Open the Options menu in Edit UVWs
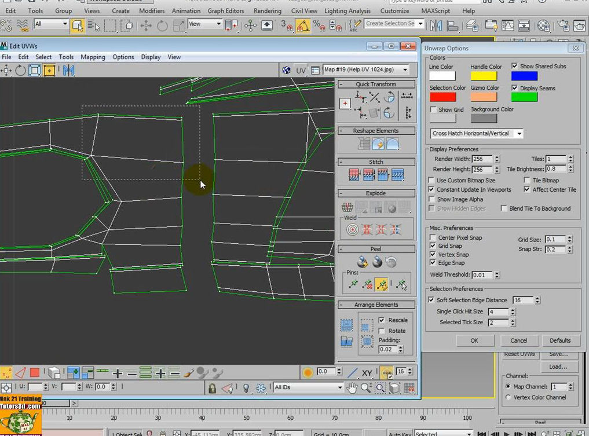 tap(123, 57)
